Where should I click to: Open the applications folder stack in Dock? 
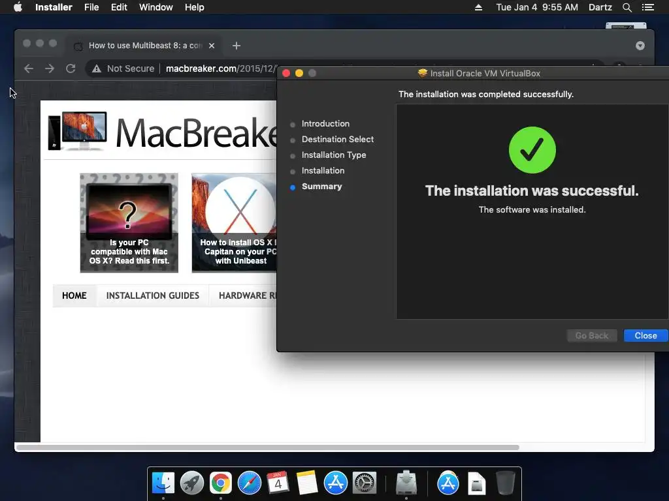coord(448,483)
